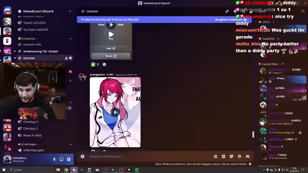Viewport: 308px width, 173px height.
Task: Collapse the Reaction channel category
Action: (x=28, y=38)
